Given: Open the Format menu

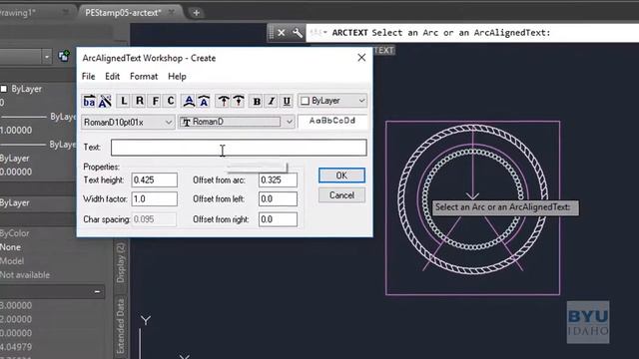Looking at the screenshot, I should 144,77.
